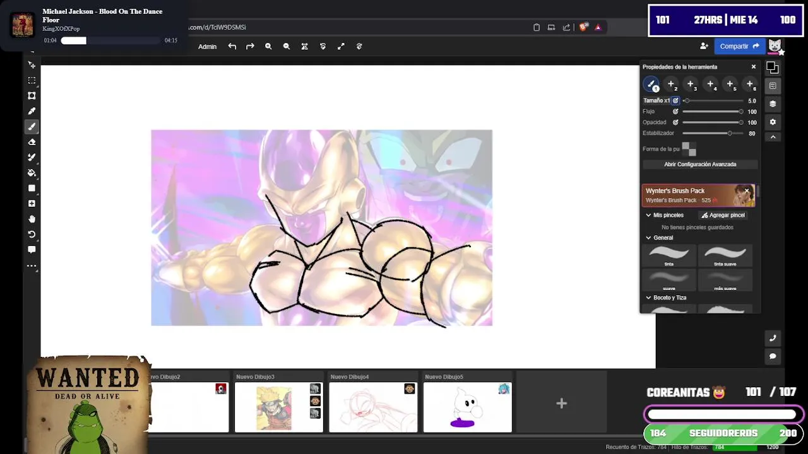Select empty brush slot 6
808x454 pixels.
pyautogui.click(x=750, y=84)
